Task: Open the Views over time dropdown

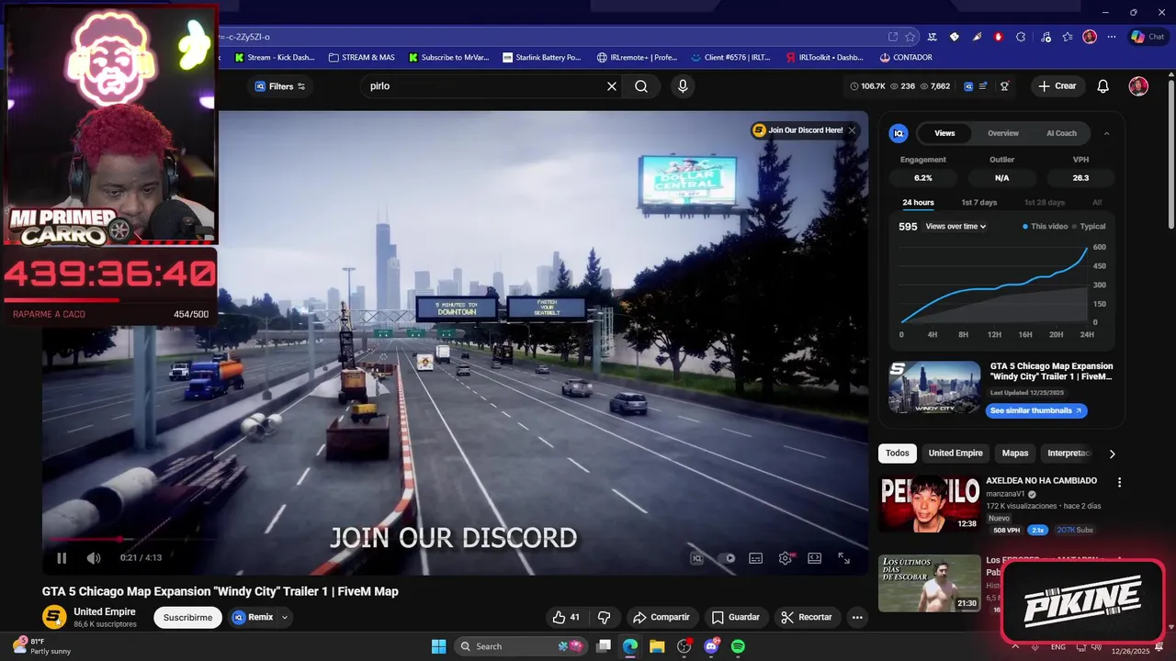Action: click(x=955, y=227)
